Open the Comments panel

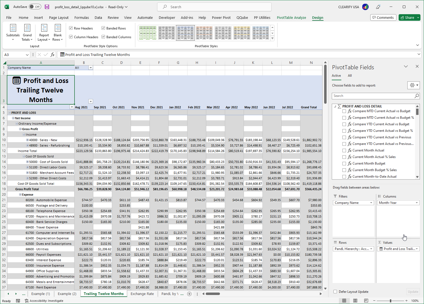pos(383,17)
